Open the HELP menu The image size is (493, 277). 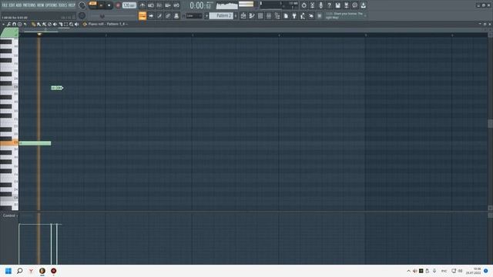click(72, 5)
